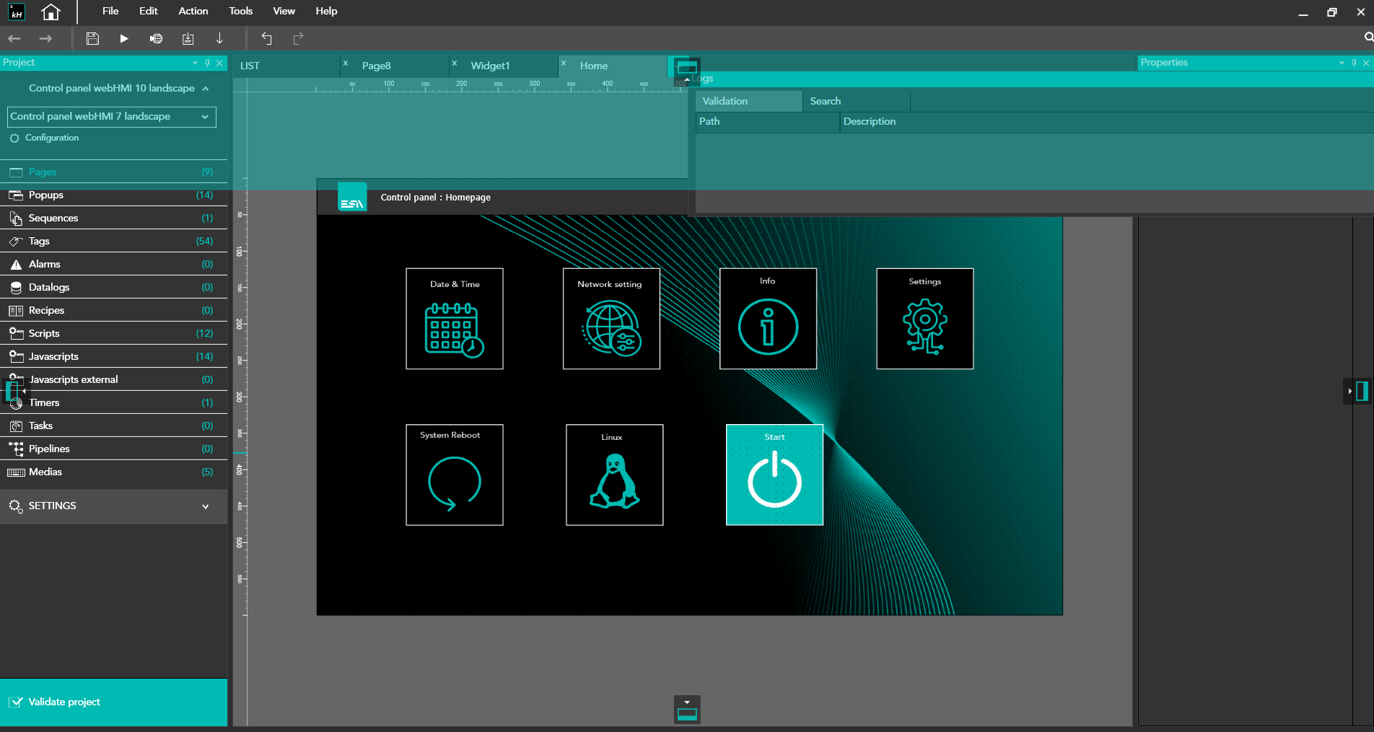1374x732 pixels.
Task: Collapse Control panel webHMI 10 landscape
Action: [x=206, y=88]
